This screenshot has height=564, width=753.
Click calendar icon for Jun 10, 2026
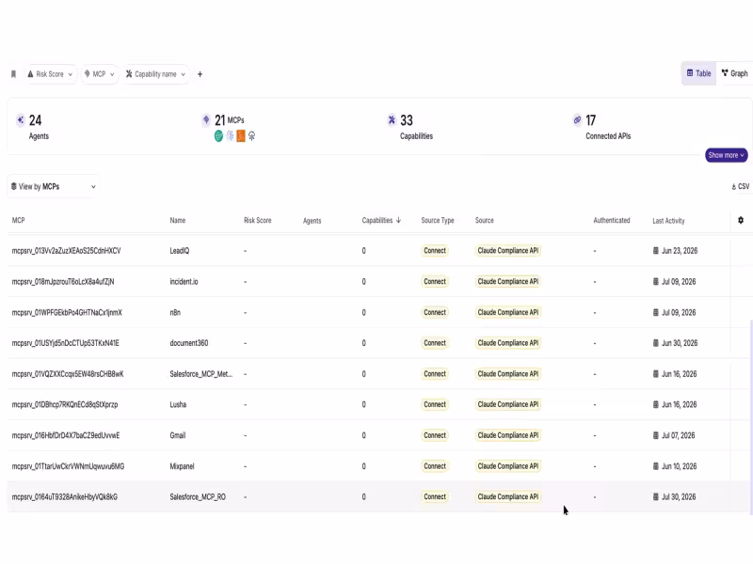(x=655, y=466)
